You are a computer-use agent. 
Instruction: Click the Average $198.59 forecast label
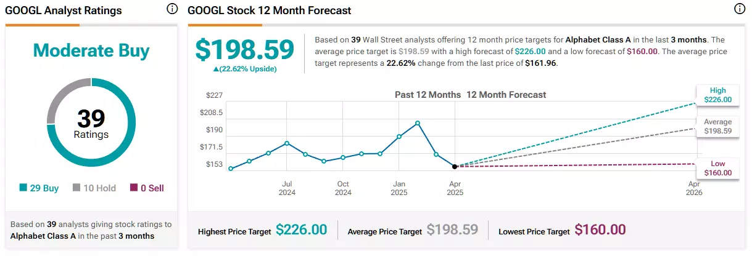pyautogui.click(x=718, y=127)
